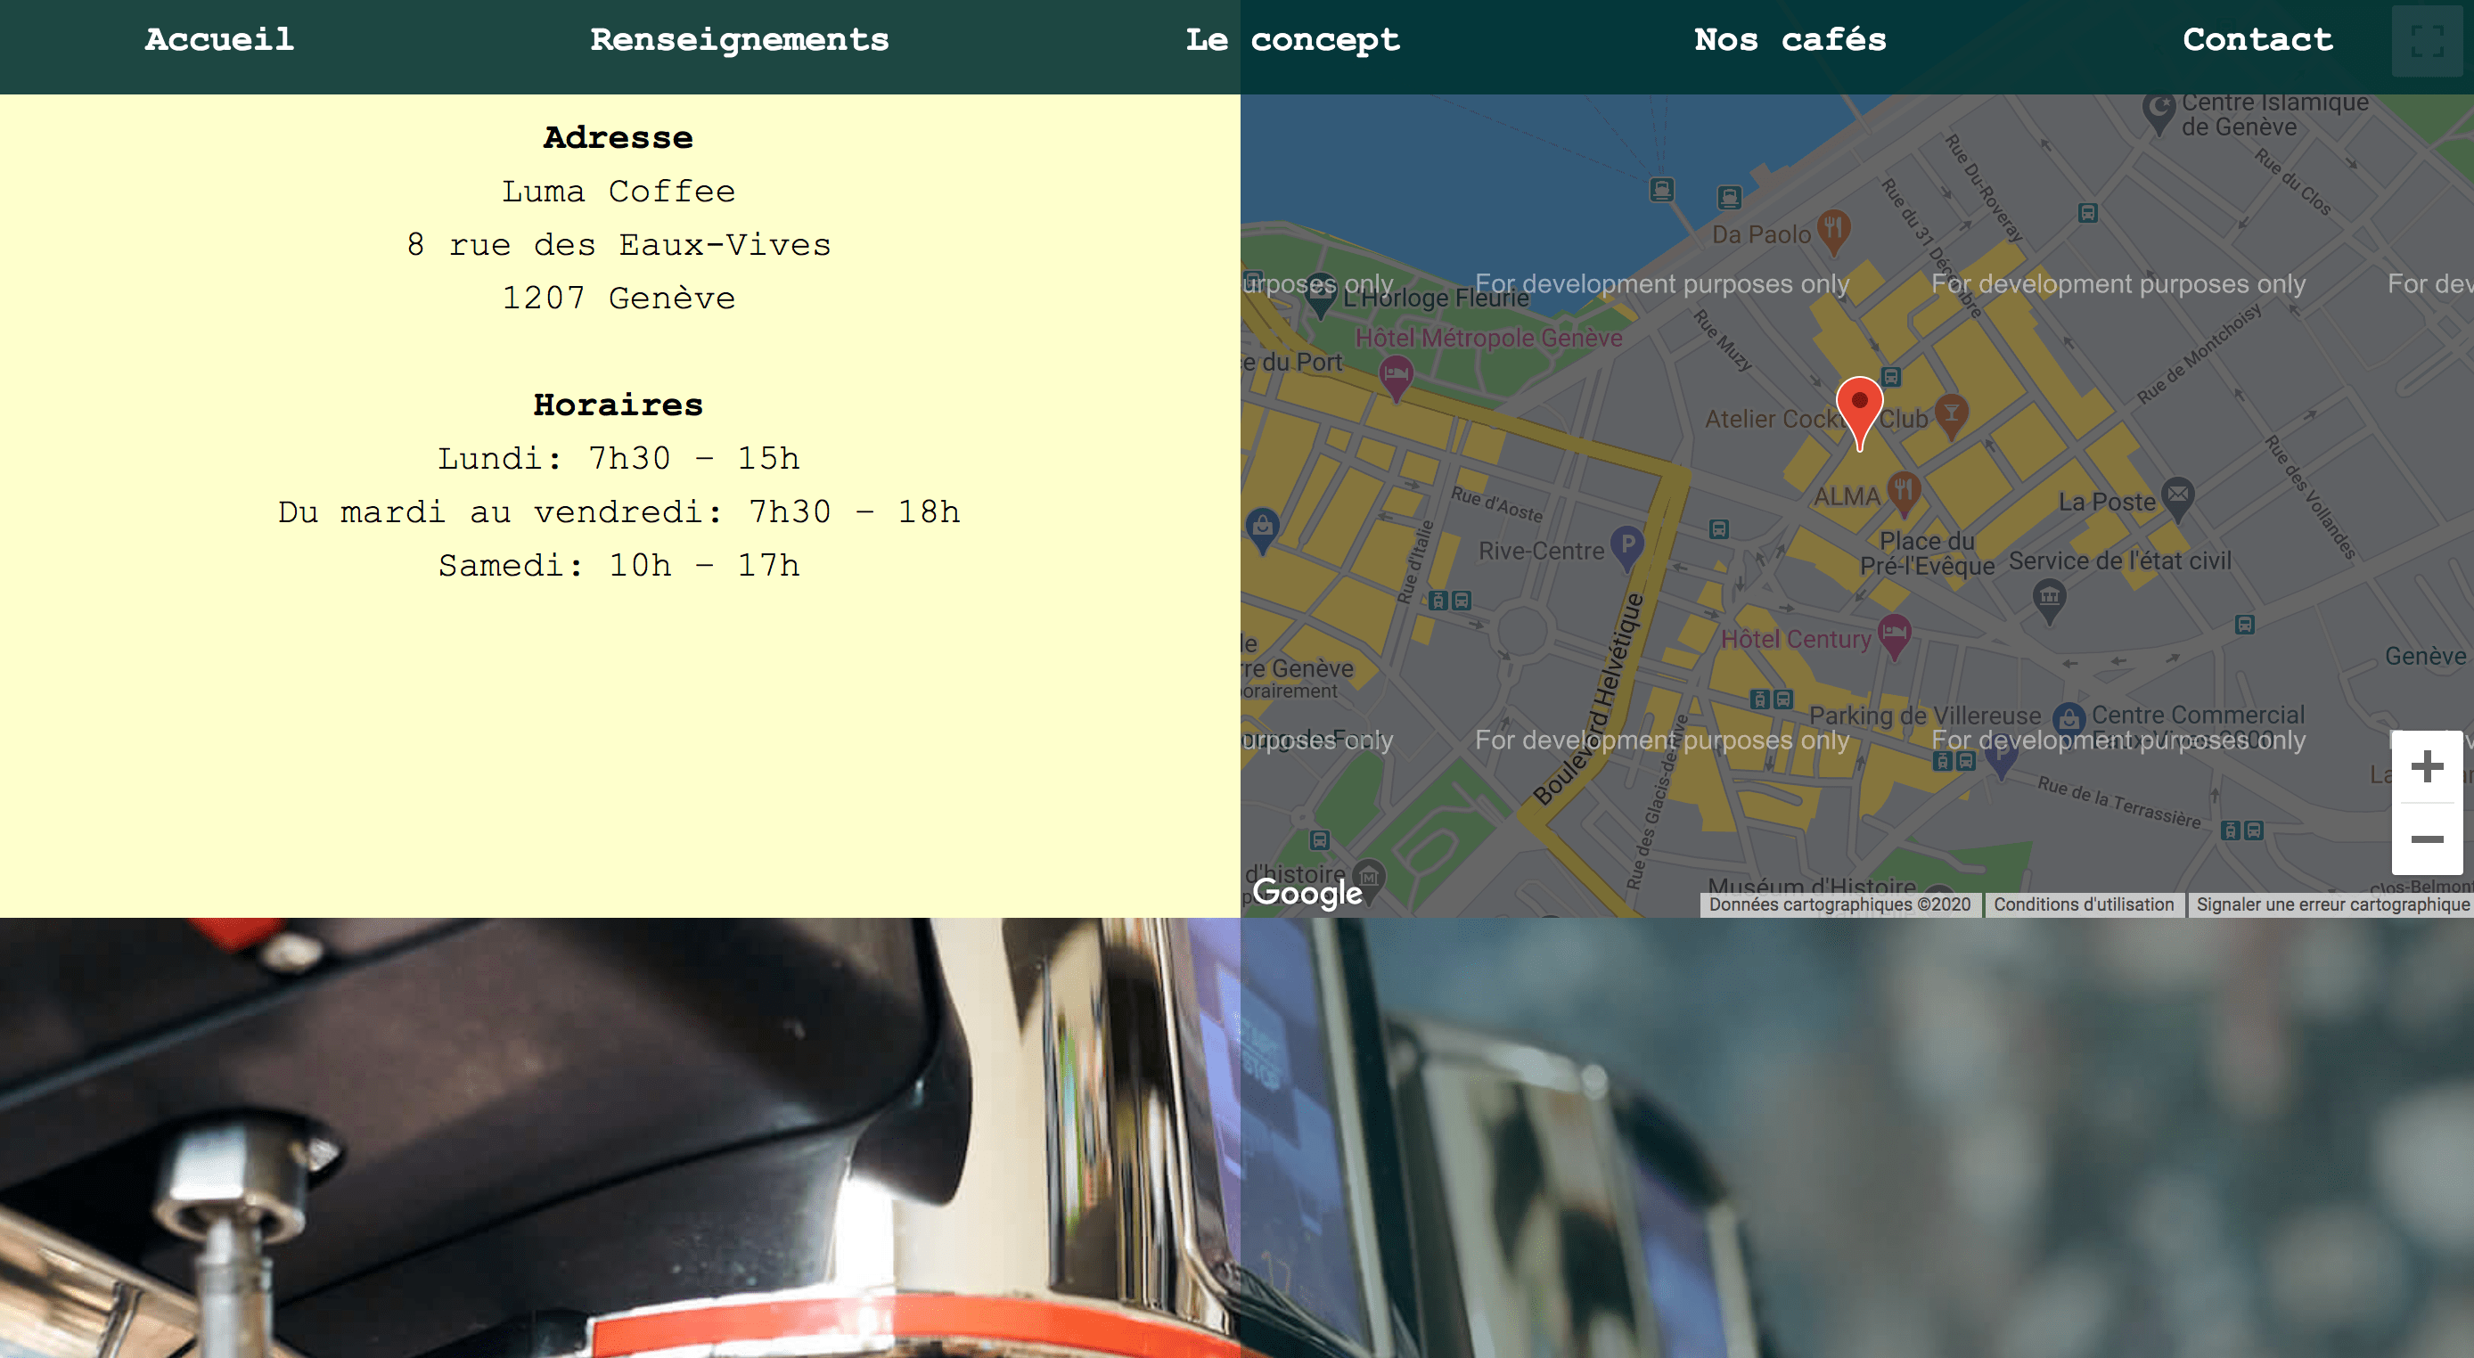Click the 'Luma Coffee' name text
2474x1358 pixels.
pyautogui.click(x=618, y=191)
